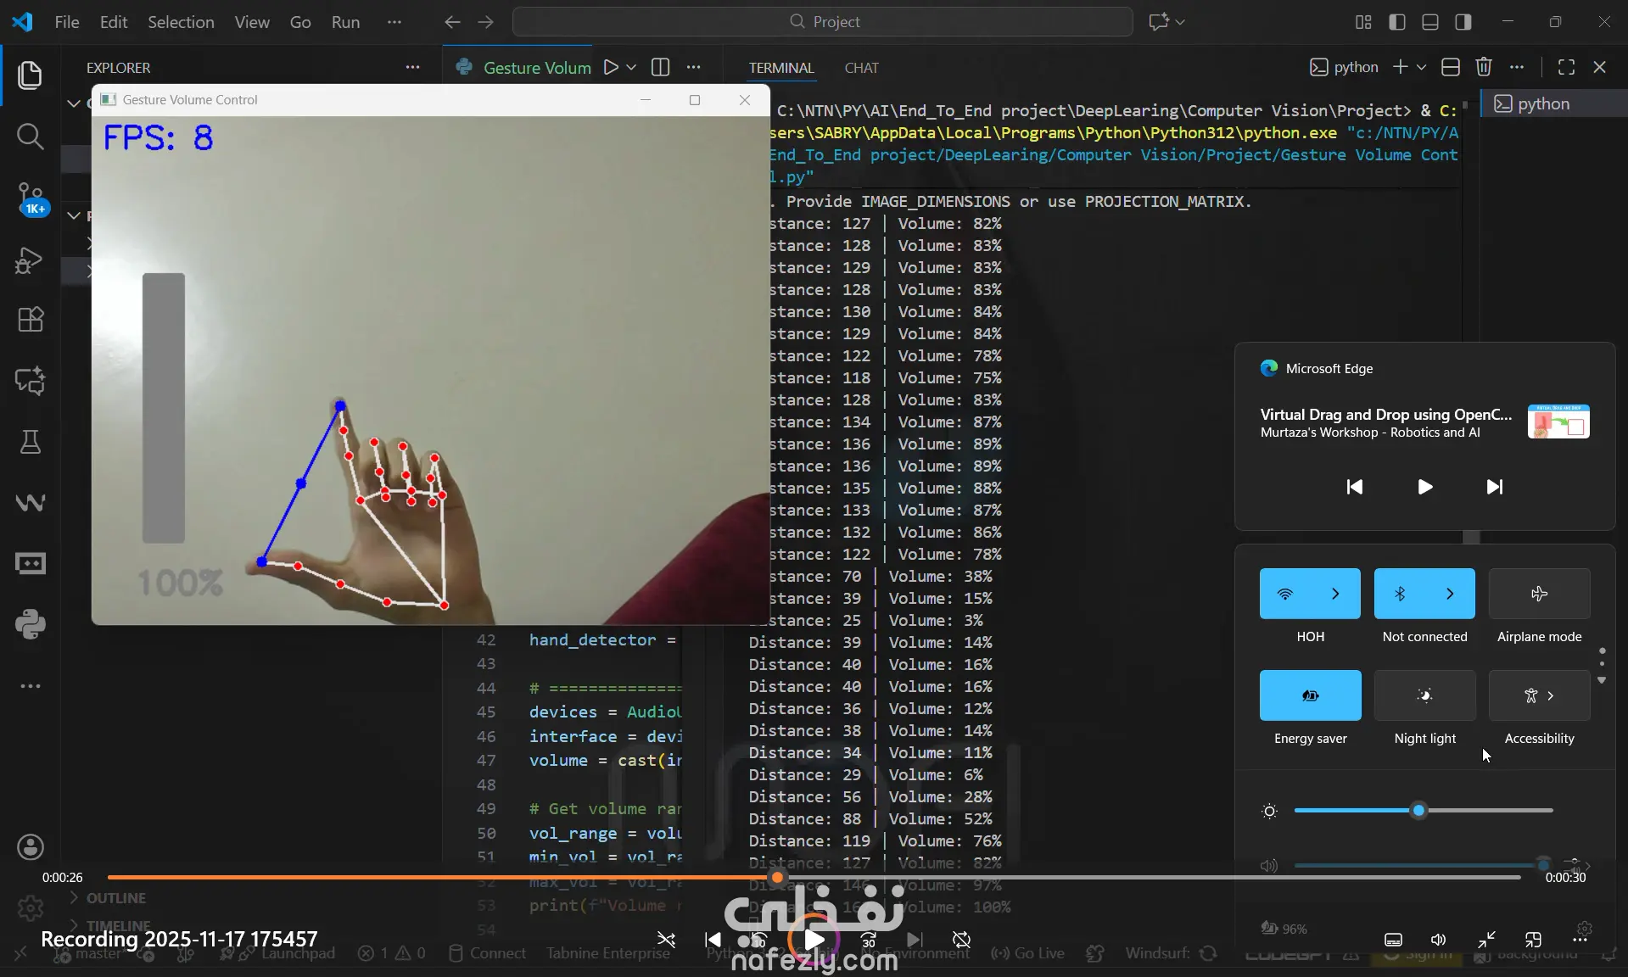Open the Run and Debug view
The height and width of the screenshot is (977, 1628).
31,260
